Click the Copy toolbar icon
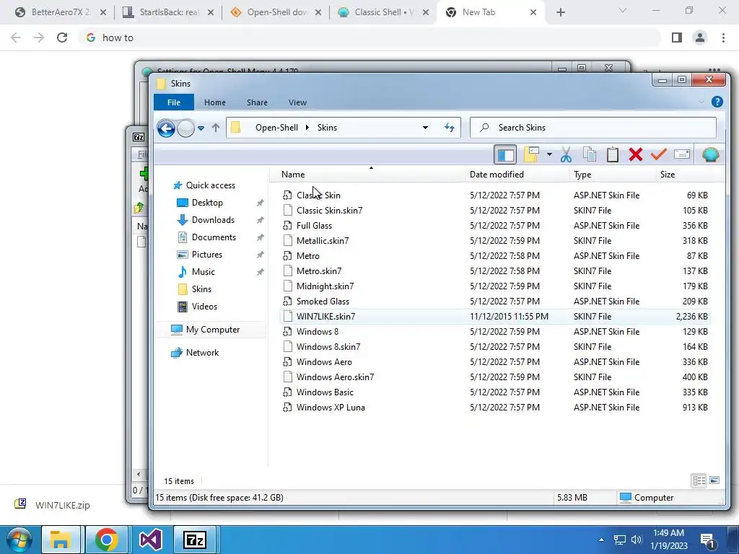 pos(589,154)
